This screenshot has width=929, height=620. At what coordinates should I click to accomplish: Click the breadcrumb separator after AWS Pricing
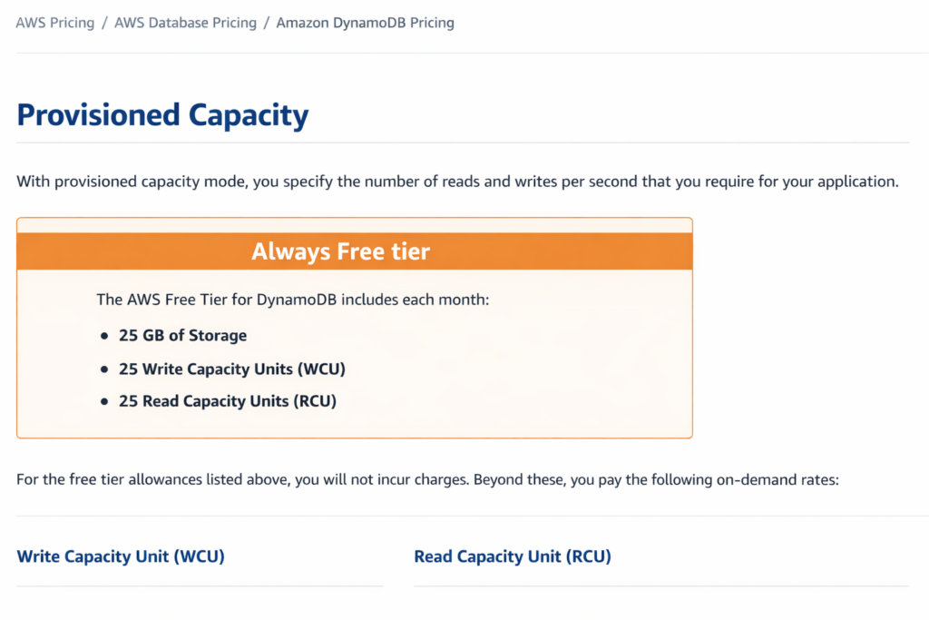coord(102,23)
